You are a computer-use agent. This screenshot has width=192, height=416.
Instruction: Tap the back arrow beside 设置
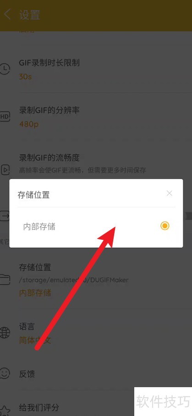tap(7, 14)
